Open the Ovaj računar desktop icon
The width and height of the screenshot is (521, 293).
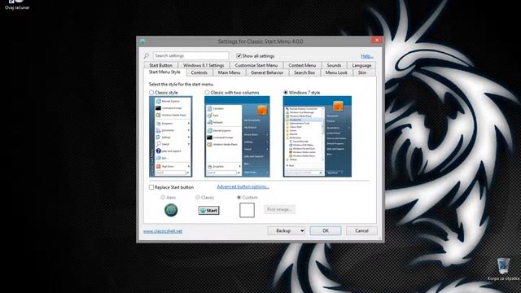click(17, 5)
